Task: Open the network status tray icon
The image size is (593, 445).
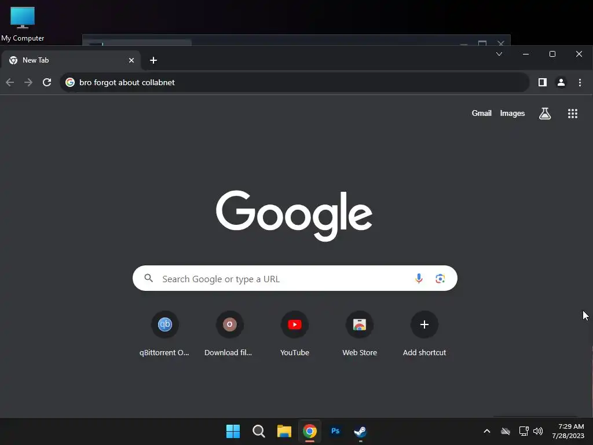Action: point(524,431)
